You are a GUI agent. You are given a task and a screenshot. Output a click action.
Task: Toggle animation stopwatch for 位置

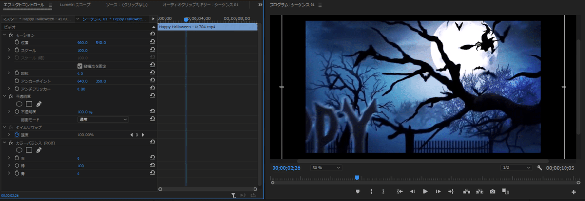click(16, 43)
